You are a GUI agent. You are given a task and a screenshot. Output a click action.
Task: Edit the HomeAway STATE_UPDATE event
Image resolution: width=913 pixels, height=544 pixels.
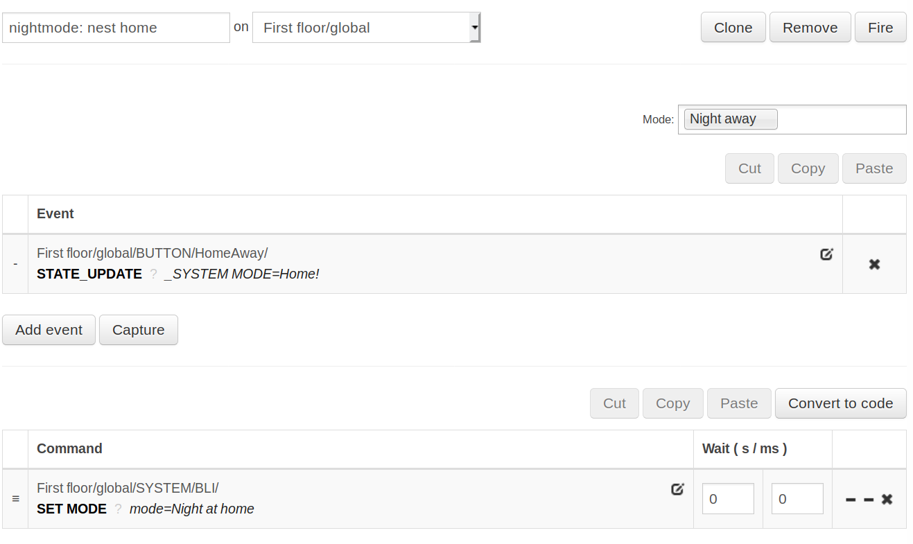826,254
